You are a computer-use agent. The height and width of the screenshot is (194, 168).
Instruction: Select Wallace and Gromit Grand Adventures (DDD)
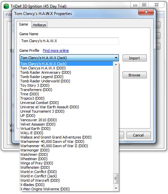(67, 137)
